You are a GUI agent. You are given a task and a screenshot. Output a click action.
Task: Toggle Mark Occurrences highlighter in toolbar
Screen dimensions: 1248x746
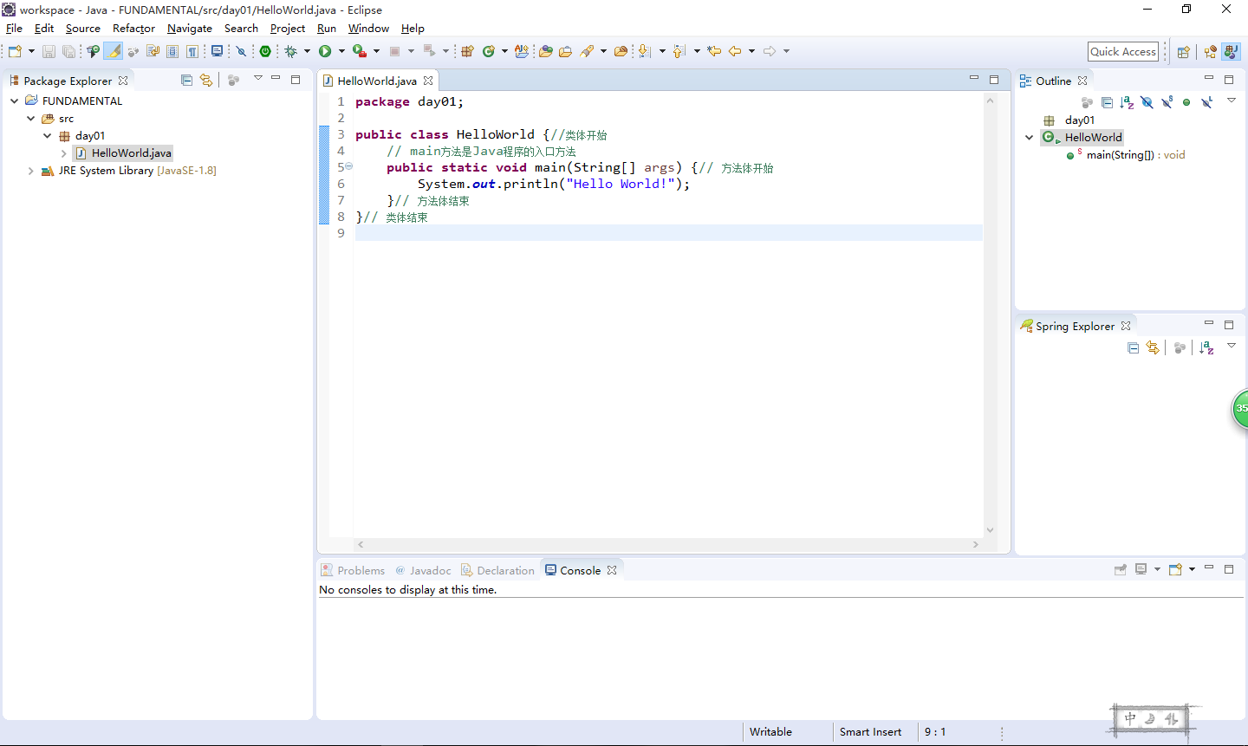tap(114, 51)
